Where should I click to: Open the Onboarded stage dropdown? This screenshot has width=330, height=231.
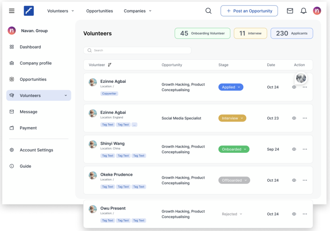tap(234, 149)
